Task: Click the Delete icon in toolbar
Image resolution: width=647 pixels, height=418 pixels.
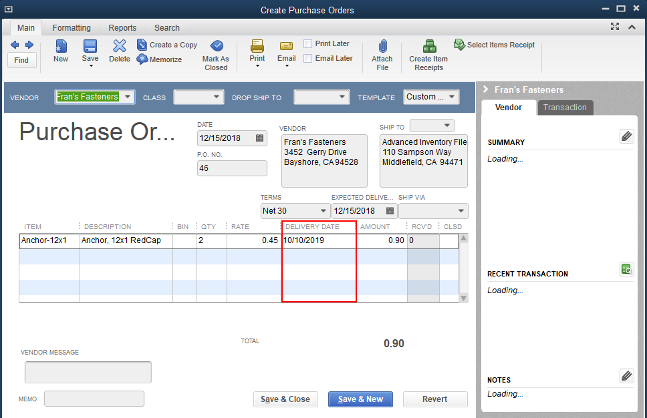Action: (120, 46)
